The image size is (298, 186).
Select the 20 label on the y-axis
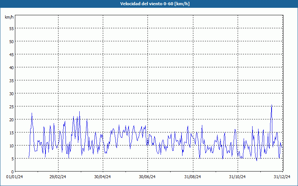[11, 119]
